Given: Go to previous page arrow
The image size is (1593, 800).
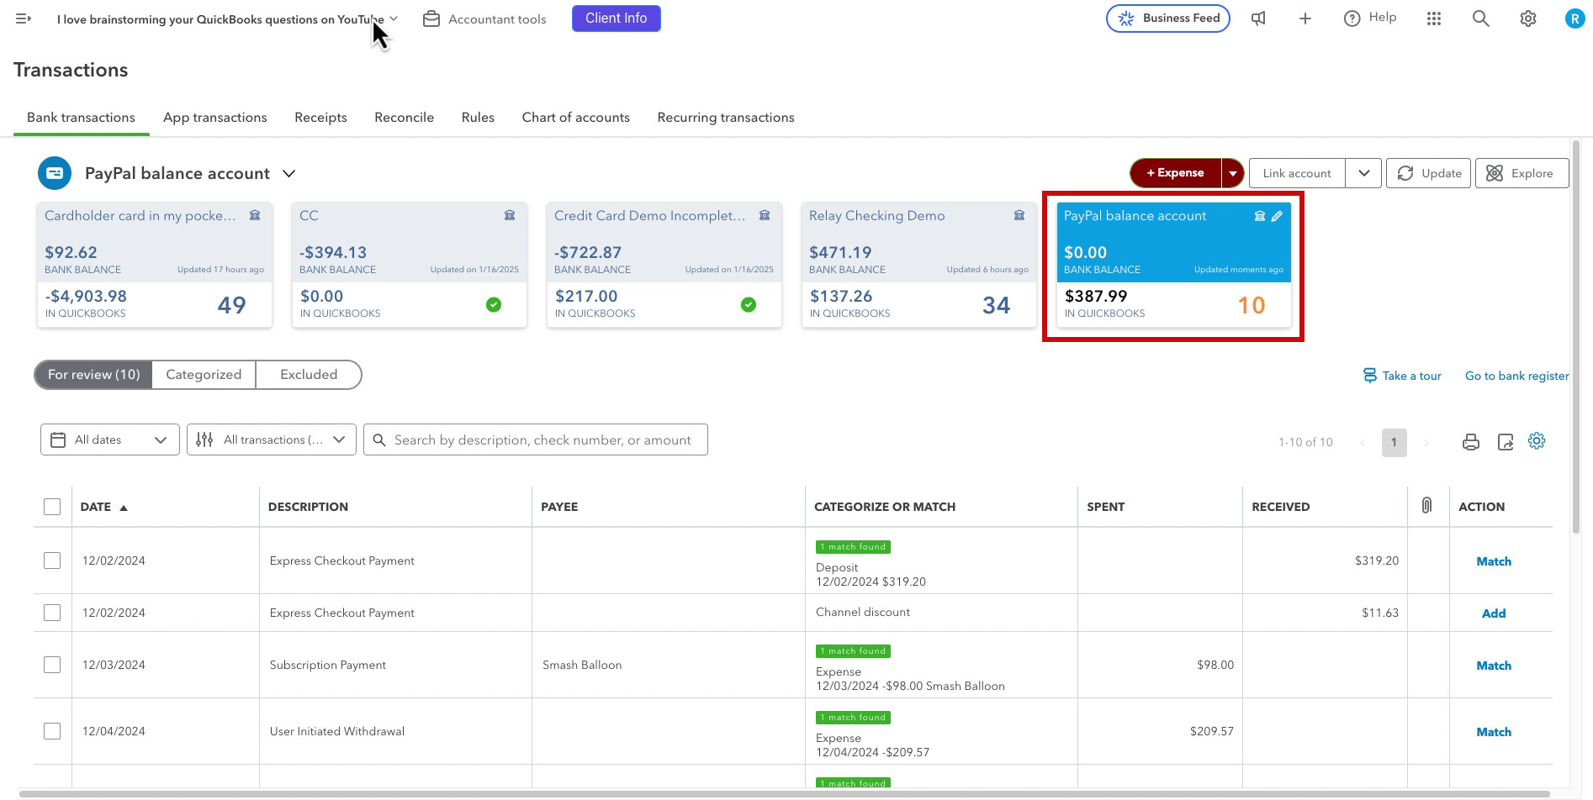Looking at the screenshot, I should 1363,442.
